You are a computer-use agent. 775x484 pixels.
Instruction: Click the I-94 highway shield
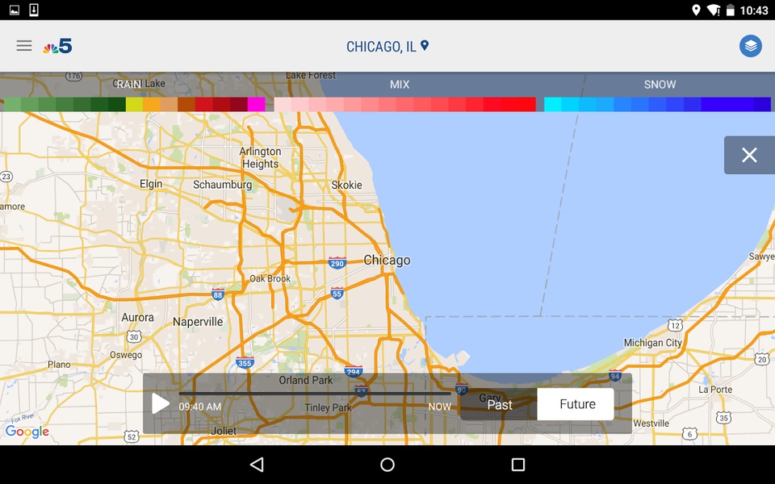[x=615, y=375]
